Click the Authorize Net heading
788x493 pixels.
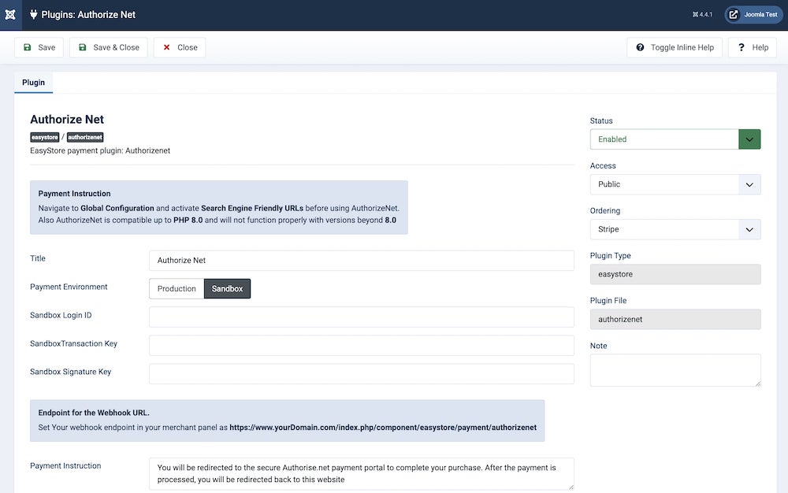[67, 120]
